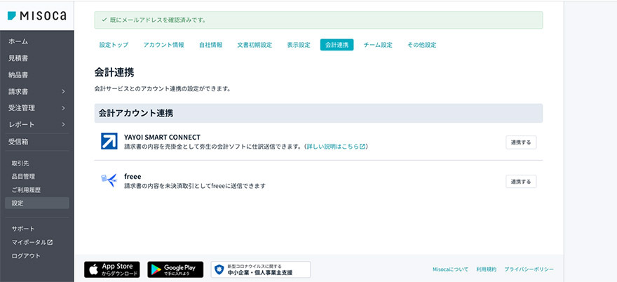This screenshot has width=617, height=282.
Task: Switch to the 設定トップ tab
Action: 114,45
